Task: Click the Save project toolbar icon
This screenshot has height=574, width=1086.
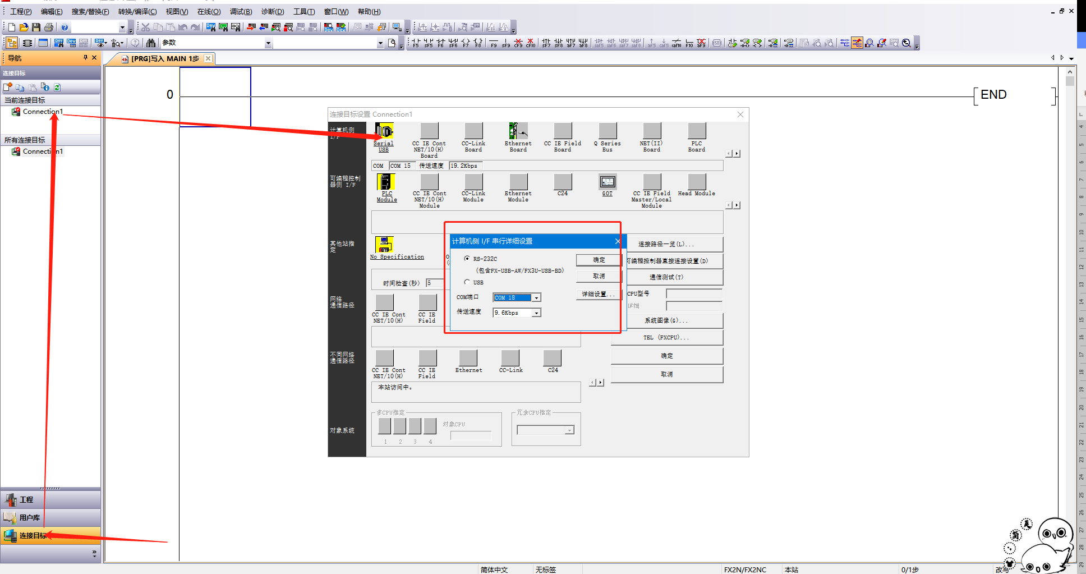Action: tap(36, 27)
